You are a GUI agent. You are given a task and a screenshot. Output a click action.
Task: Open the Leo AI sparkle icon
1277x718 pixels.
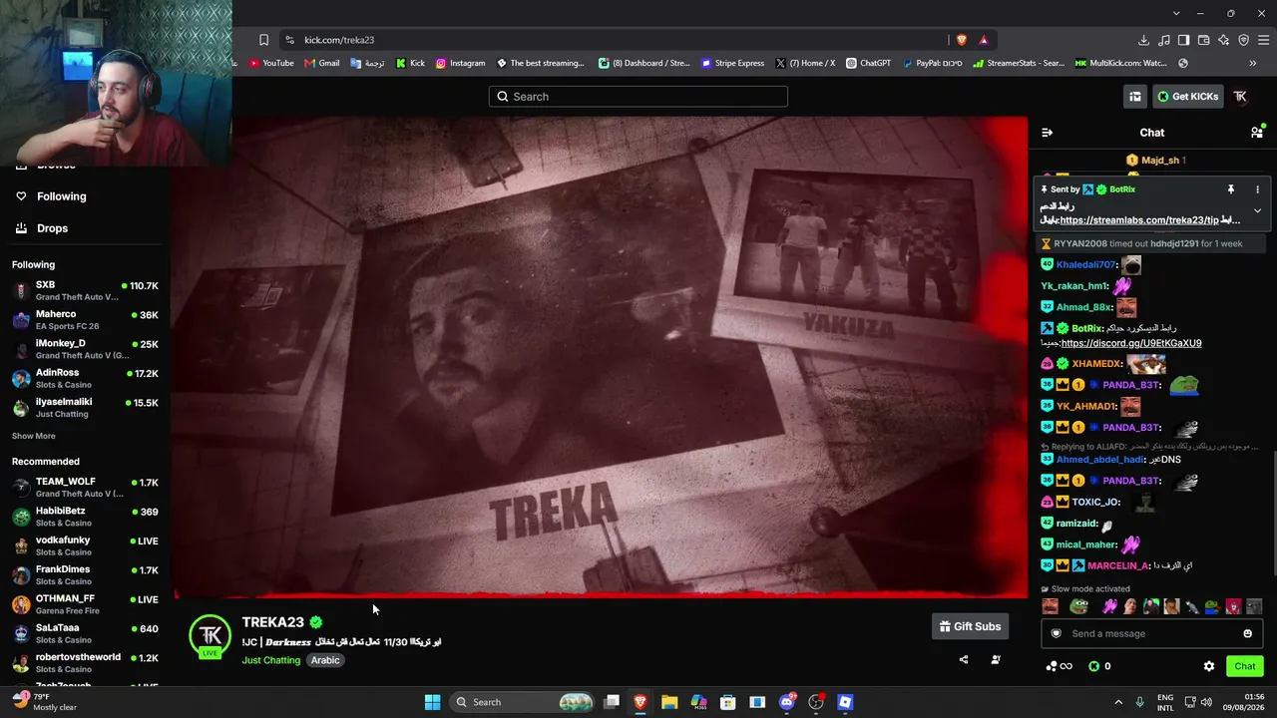1224,40
